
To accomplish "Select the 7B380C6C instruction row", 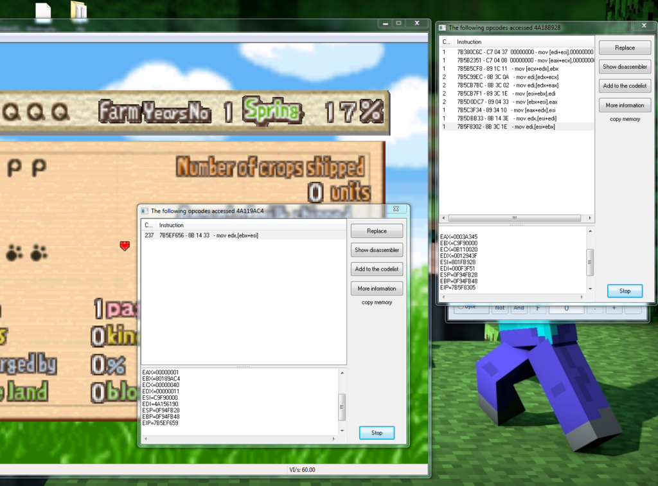I will tap(517, 52).
